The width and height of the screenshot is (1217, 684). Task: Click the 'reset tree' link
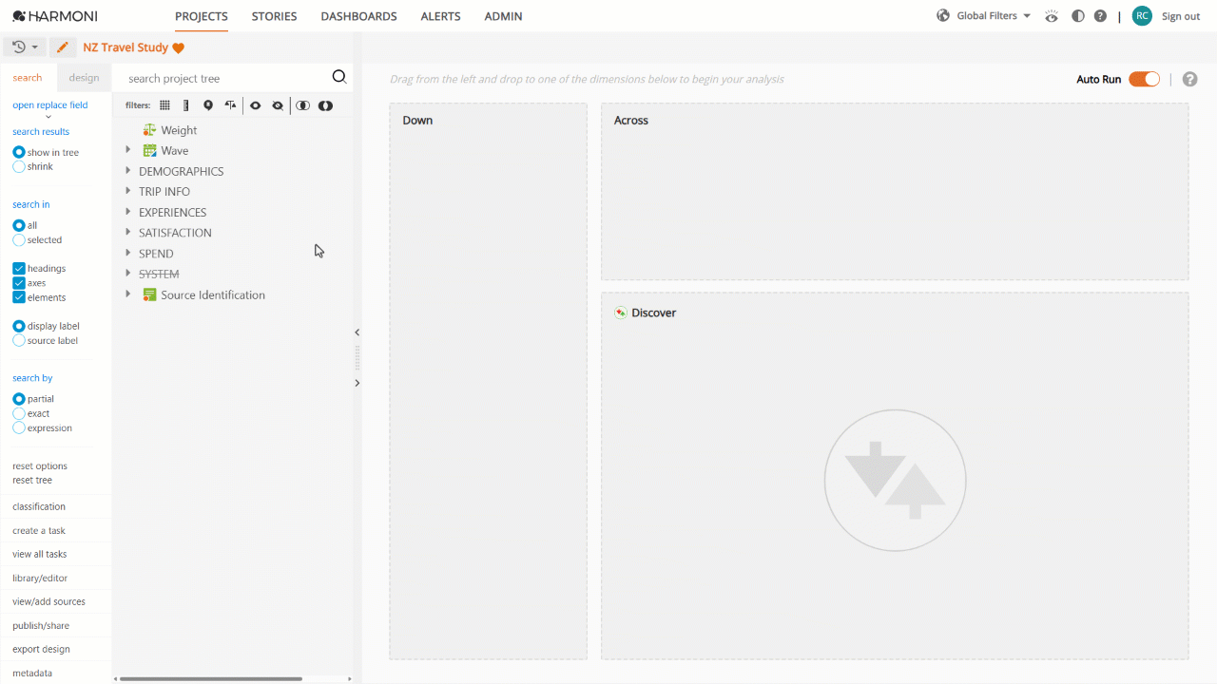coord(32,480)
